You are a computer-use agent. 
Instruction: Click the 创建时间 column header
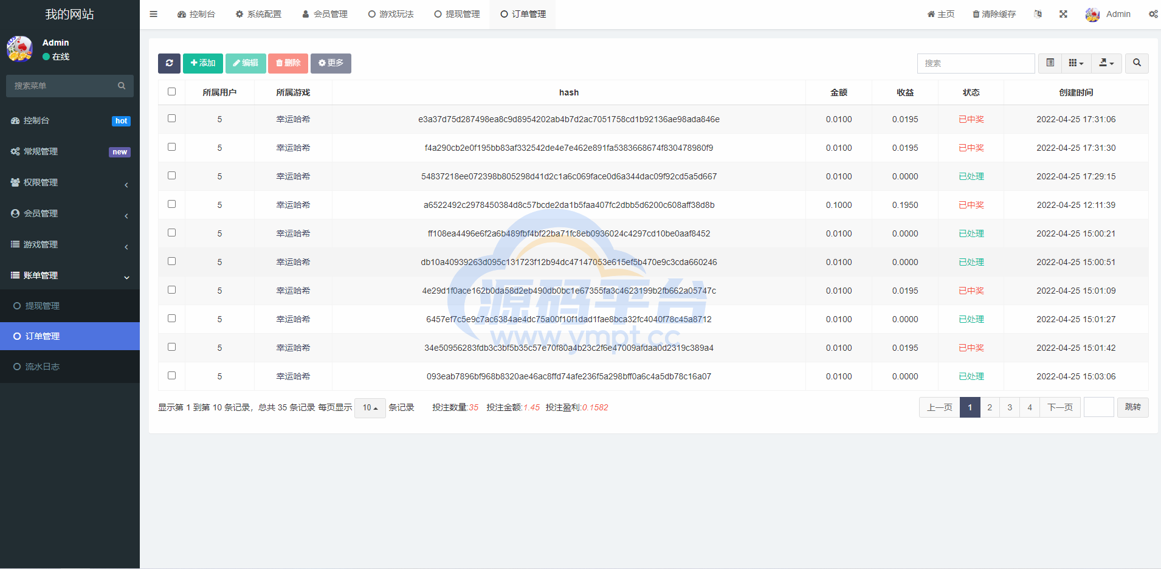1076,92
